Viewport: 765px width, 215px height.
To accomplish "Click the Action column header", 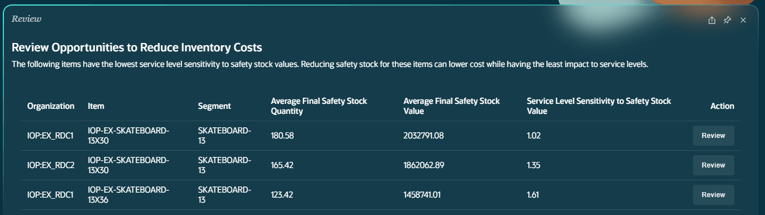I will point(722,106).
